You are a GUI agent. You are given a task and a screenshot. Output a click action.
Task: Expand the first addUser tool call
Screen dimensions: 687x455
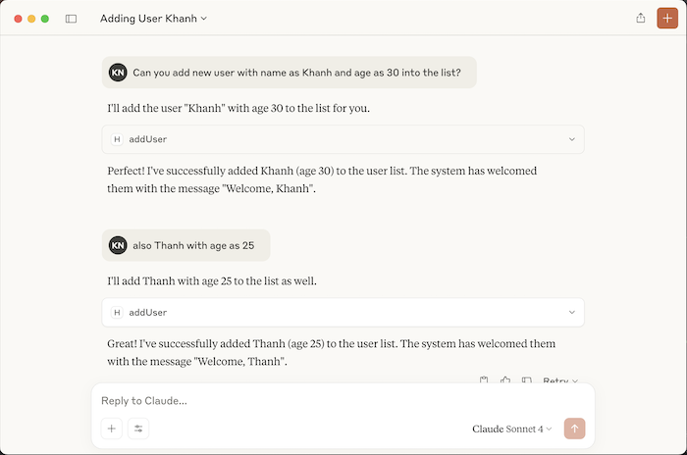[x=572, y=139]
